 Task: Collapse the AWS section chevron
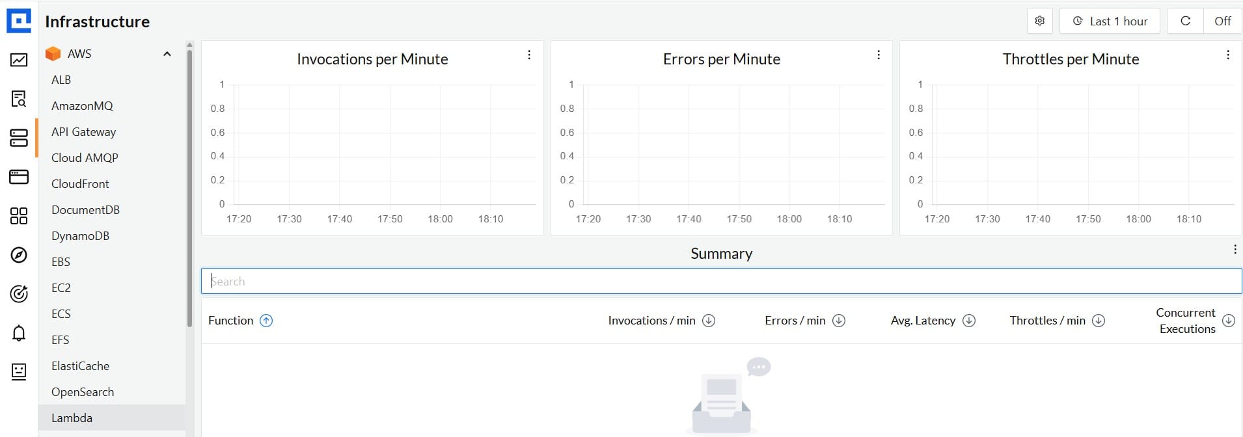167,54
